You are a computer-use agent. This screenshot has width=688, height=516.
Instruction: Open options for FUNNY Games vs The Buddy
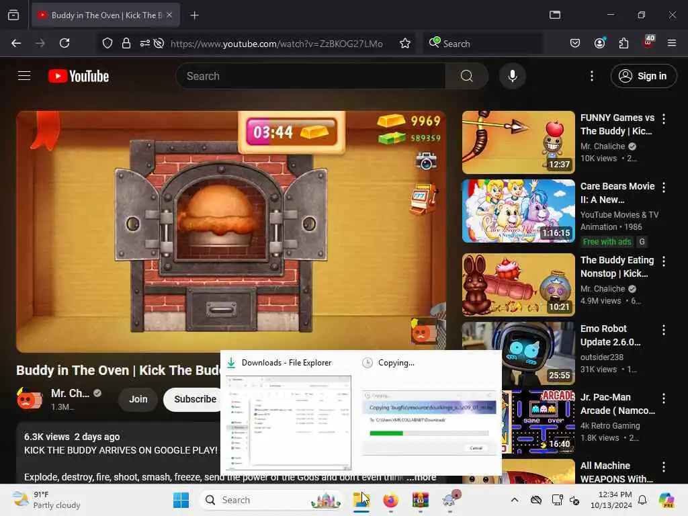(663, 119)
